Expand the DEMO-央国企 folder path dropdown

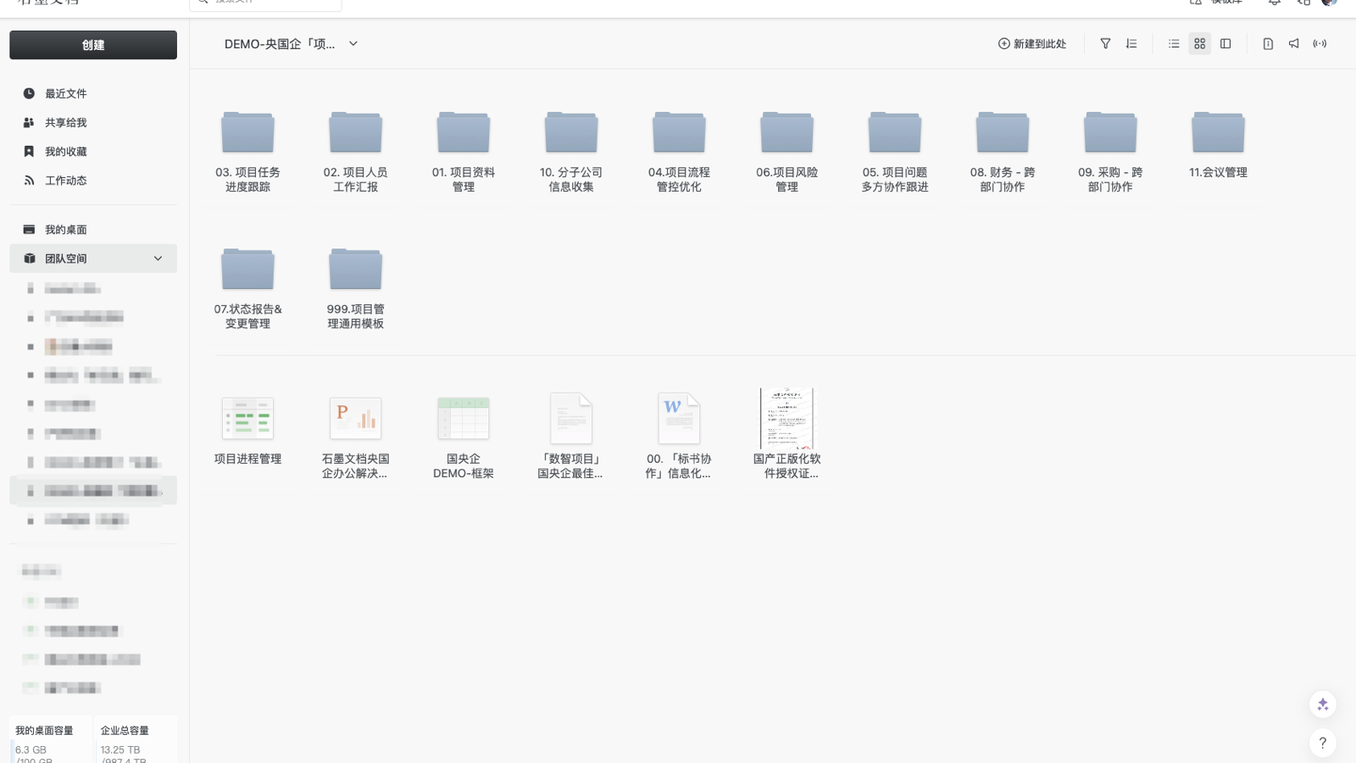tap(353, 43)
